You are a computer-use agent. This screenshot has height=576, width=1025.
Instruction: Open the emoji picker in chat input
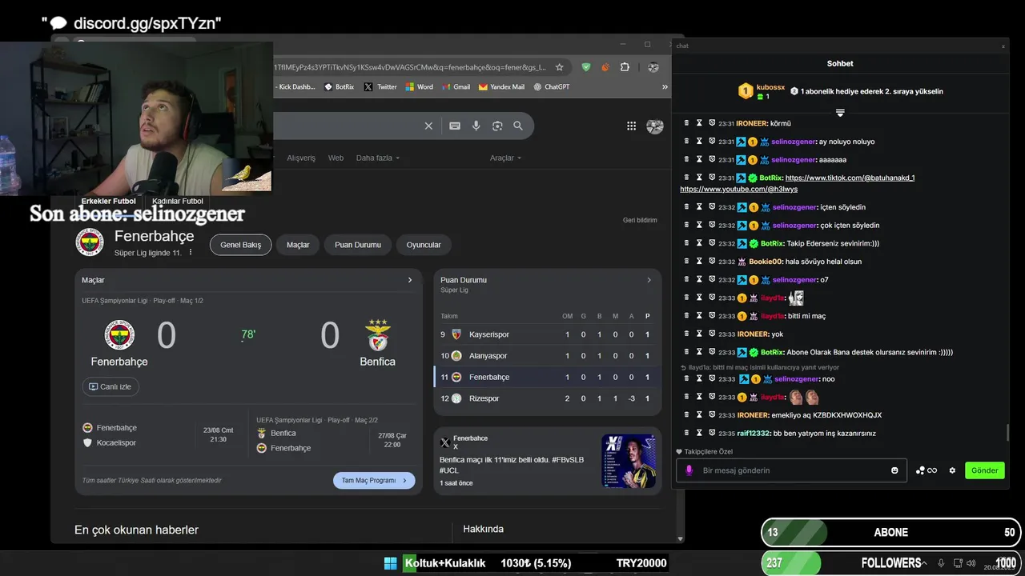(x=894, y=470)
